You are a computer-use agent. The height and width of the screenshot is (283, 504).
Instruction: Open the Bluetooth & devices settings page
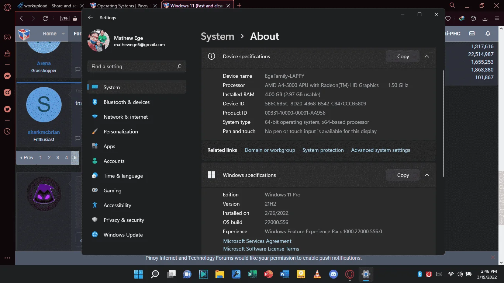point(137,102)
